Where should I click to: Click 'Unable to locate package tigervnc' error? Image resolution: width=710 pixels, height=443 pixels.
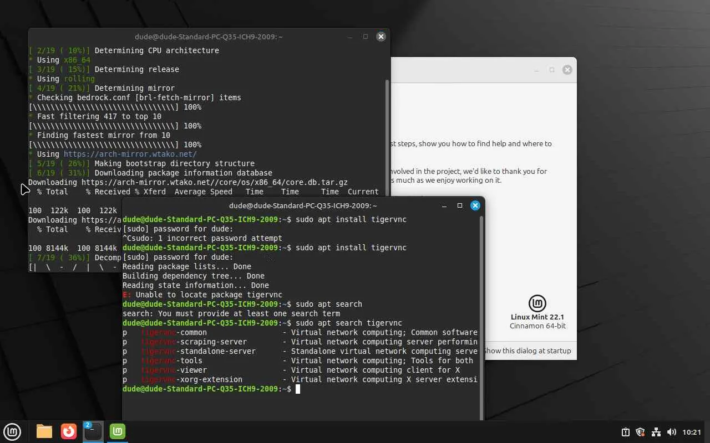coord(209,295)
